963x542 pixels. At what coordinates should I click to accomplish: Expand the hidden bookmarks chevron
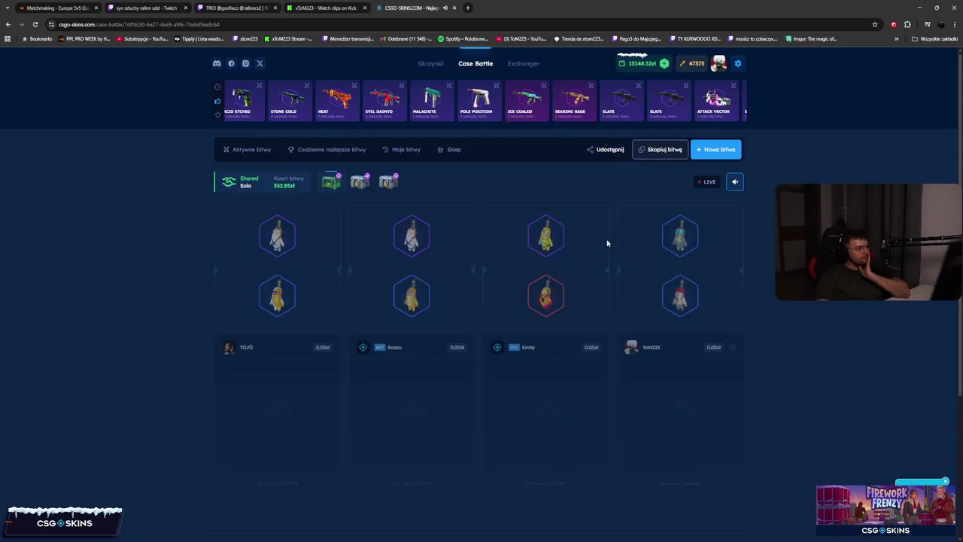[x=896, y=38]
